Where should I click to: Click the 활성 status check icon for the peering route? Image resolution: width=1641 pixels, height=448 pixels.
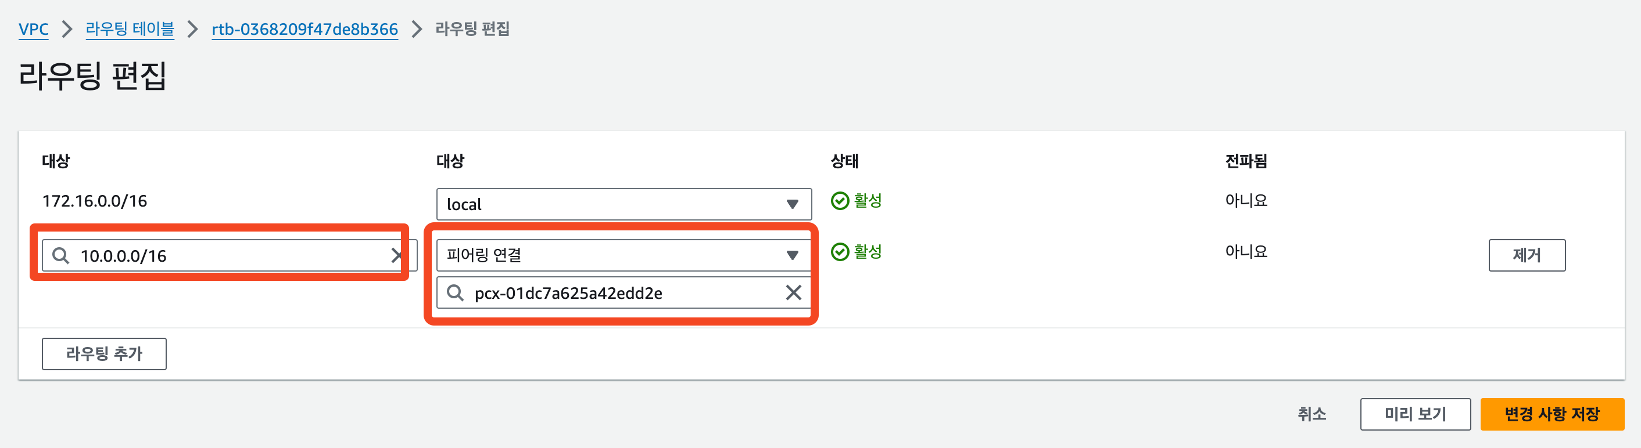point(840,252)
